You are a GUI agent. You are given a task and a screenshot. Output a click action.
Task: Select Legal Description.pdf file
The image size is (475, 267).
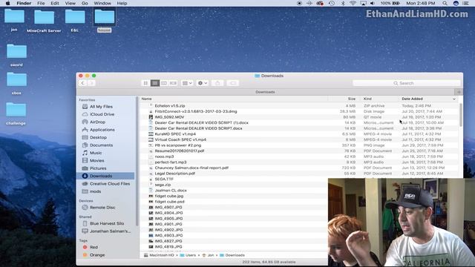click(175, 174)
